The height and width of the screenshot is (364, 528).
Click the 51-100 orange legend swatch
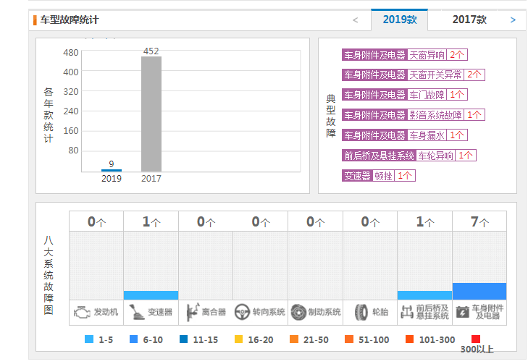point(349,339)
